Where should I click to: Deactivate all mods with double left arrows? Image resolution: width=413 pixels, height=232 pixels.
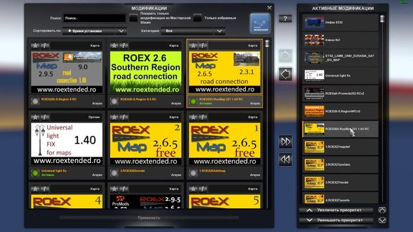tap(285, 159)
